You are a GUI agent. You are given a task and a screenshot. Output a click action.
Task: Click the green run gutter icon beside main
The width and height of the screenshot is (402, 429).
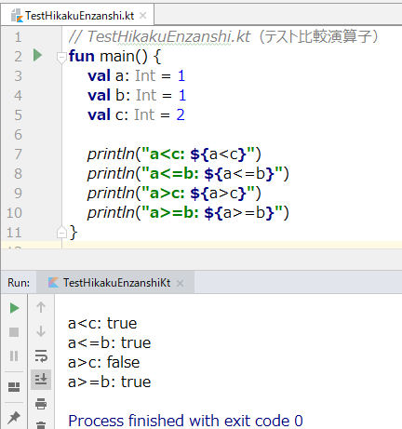coord(37,56)
